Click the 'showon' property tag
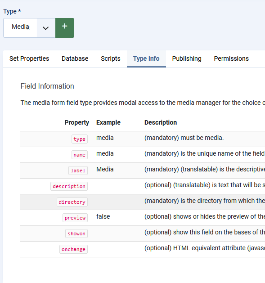Screen dimensions: 265x283 tap(76, 234)
